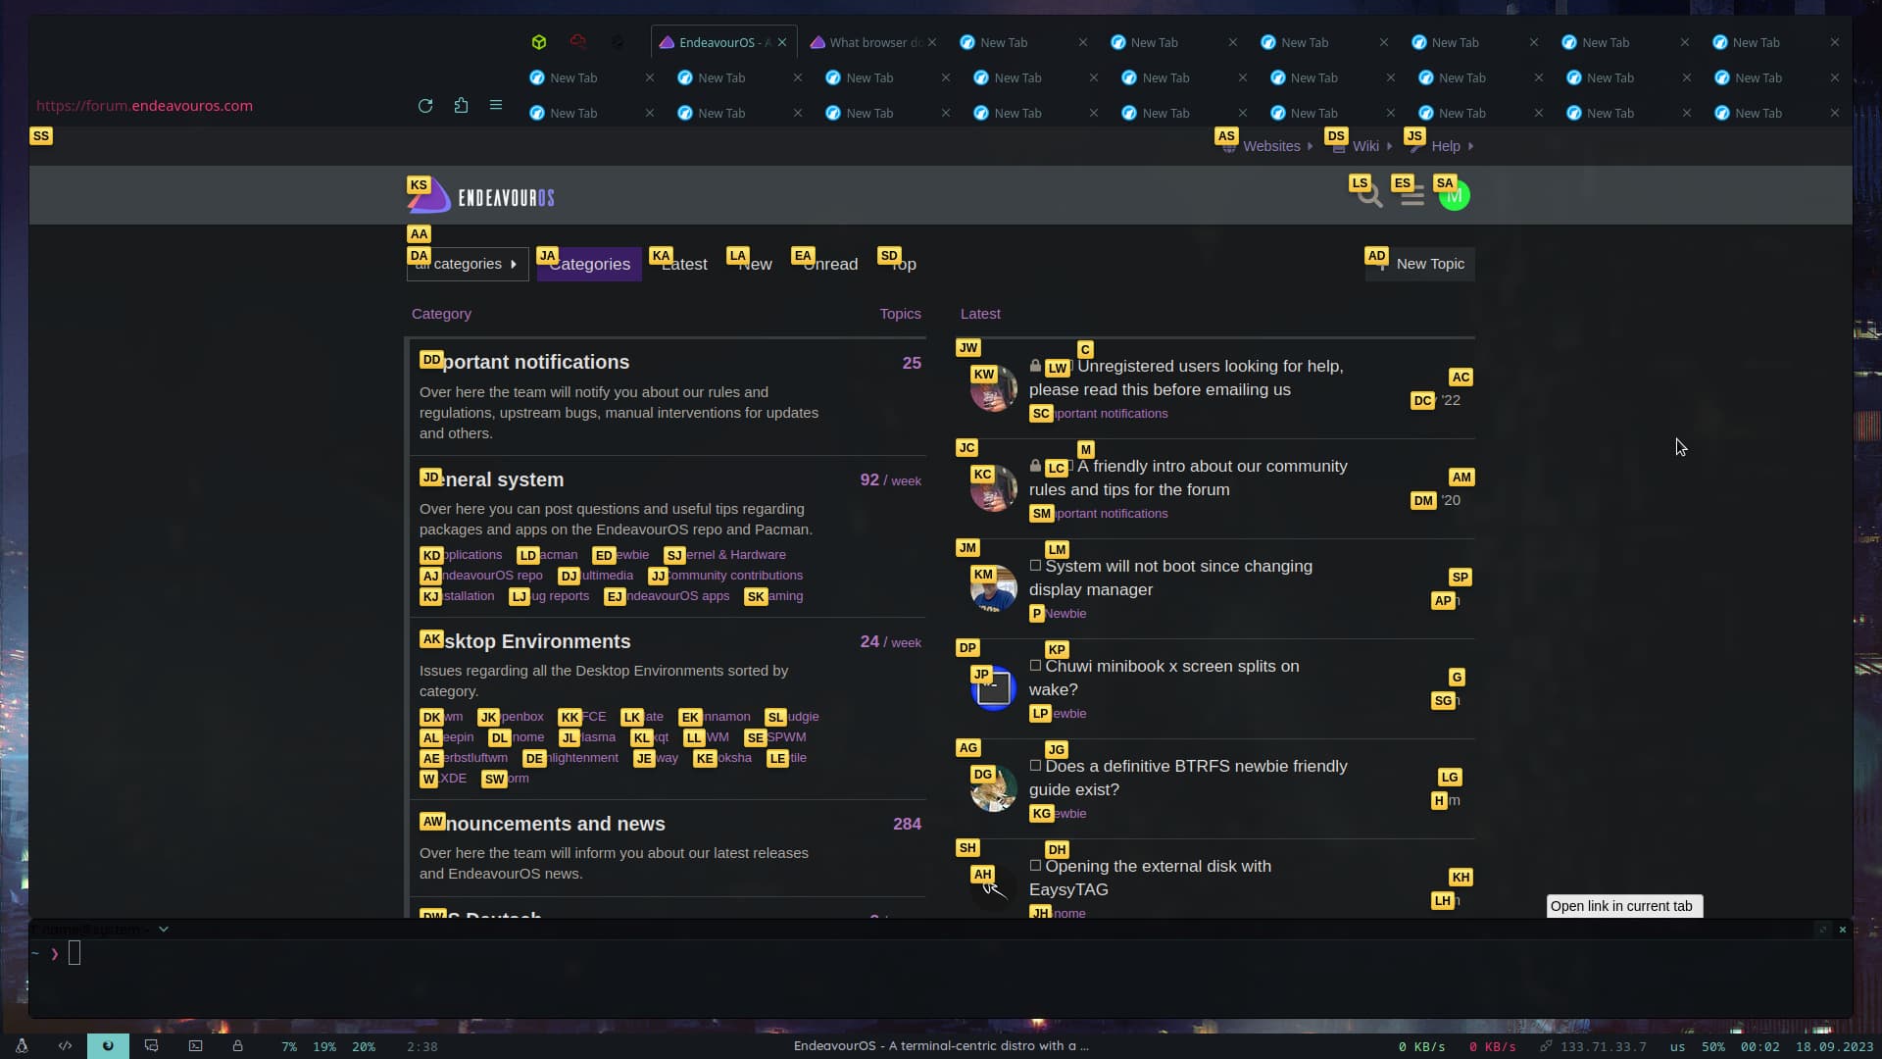The width and height of the screenshot is (1882, 1059).
Task: Reload the page with the refresh icon
Action: pyautogui.click(x=425, y=106)
